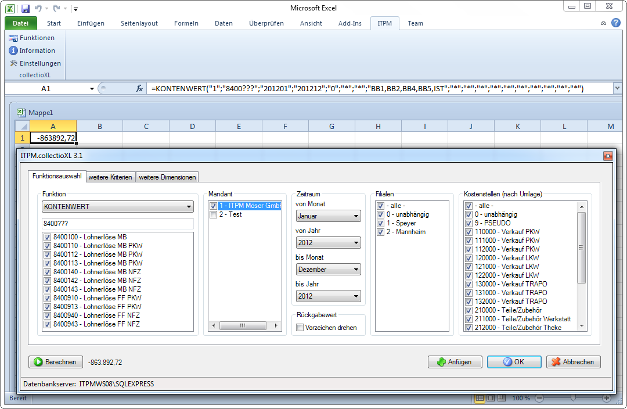Click the 100 % zoom level
The width and height of the screenshot is (627, 409).
[521, 398]
